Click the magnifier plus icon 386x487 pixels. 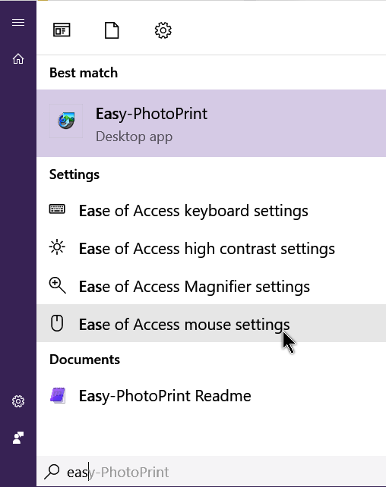[58, 286]
